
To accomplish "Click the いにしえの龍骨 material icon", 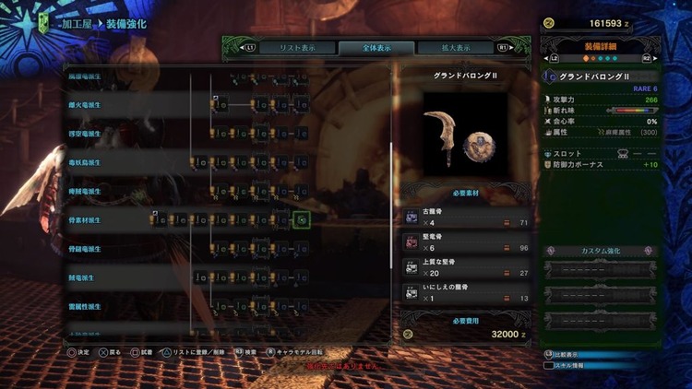I will 412,292.
